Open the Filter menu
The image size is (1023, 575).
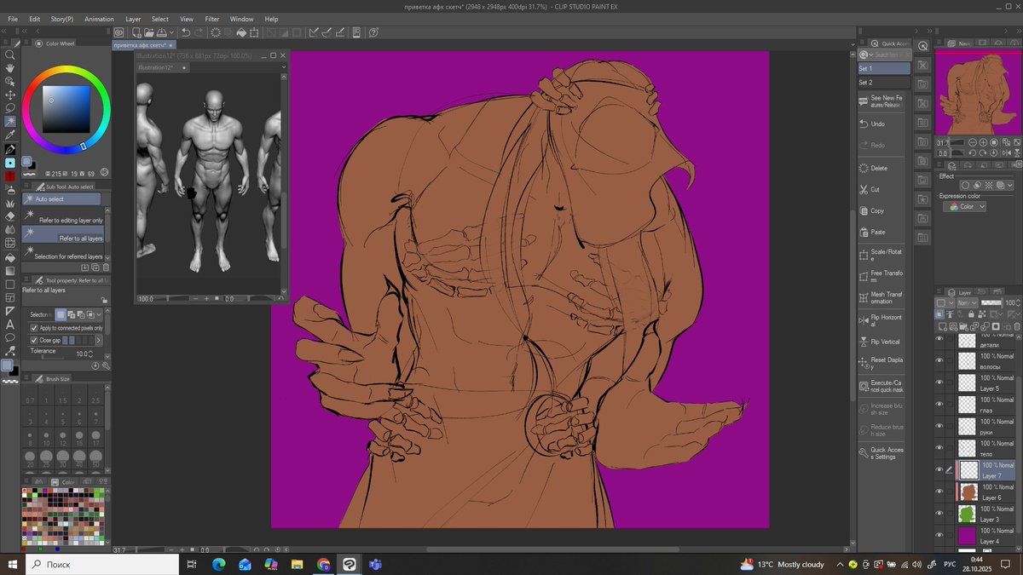212,19
